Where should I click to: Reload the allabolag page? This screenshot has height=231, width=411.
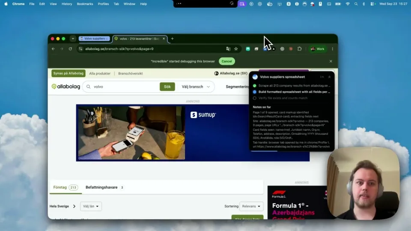(x=70, y=49)
